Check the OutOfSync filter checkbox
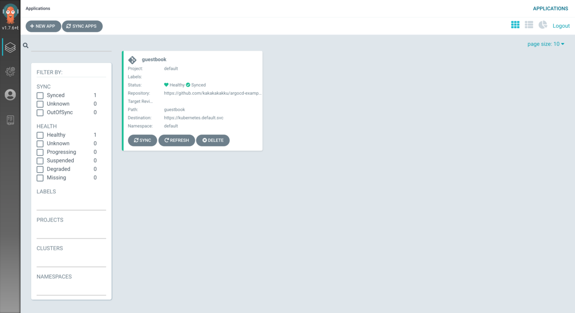The image size is (575, 313). (40, 113)
